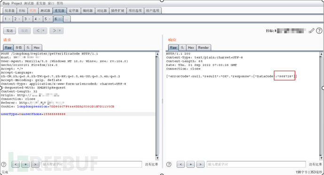Switch to the 目标 tab
324x175 pixels.
pos(22,10)
